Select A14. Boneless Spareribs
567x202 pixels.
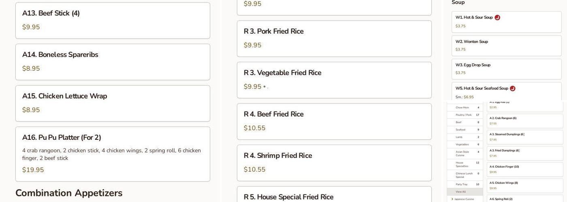click(x=113, y=62)
